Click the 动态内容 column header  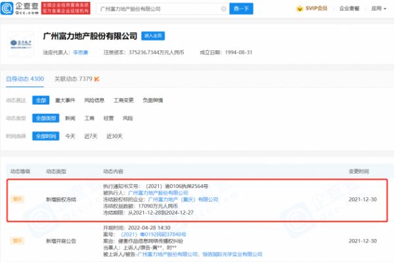[113, 171]
